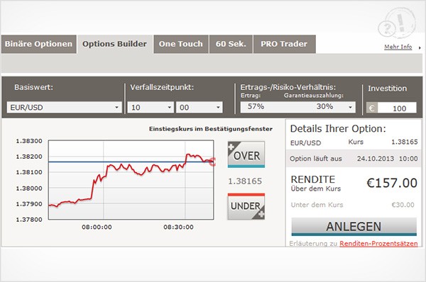Follow the Mehr Info link
The image size is (426, 282).
398,47
